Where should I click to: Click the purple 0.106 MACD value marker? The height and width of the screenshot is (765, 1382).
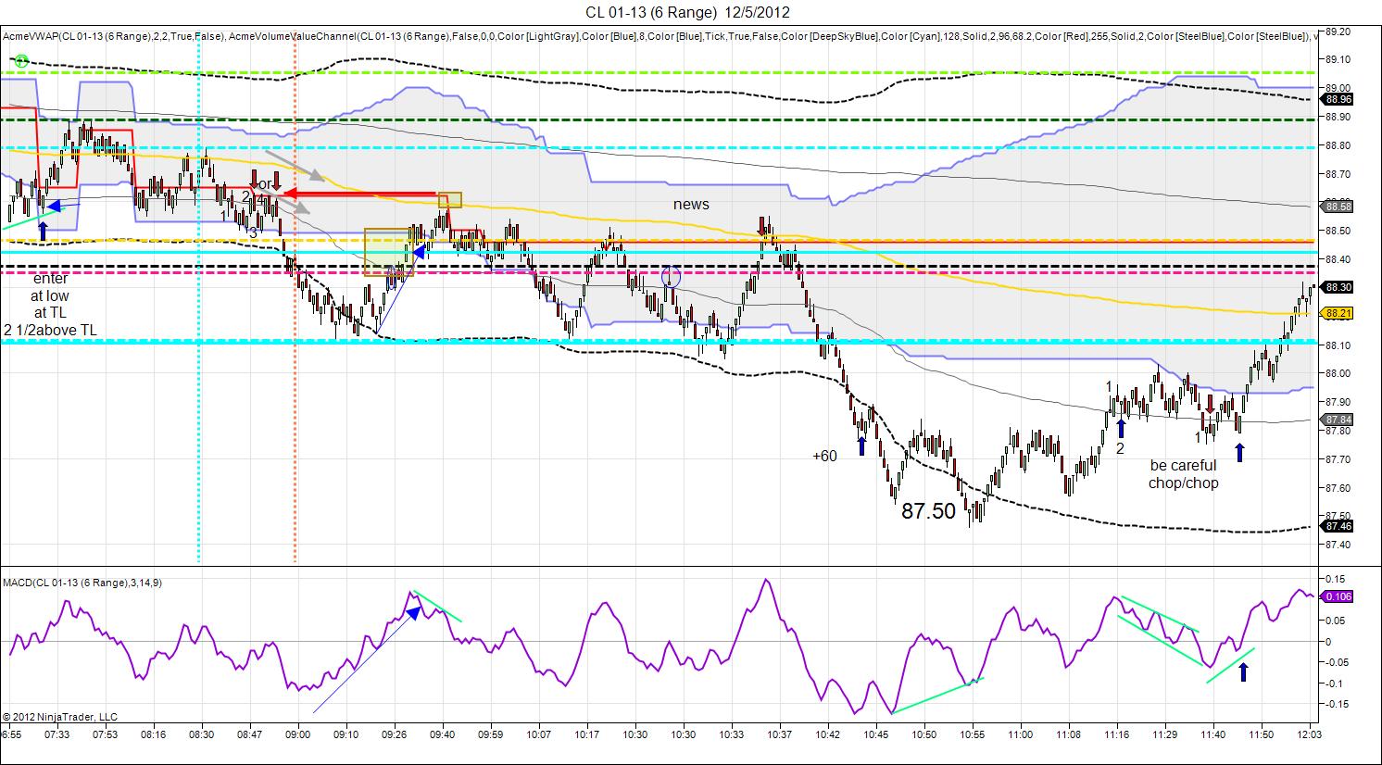point(1338,596)
